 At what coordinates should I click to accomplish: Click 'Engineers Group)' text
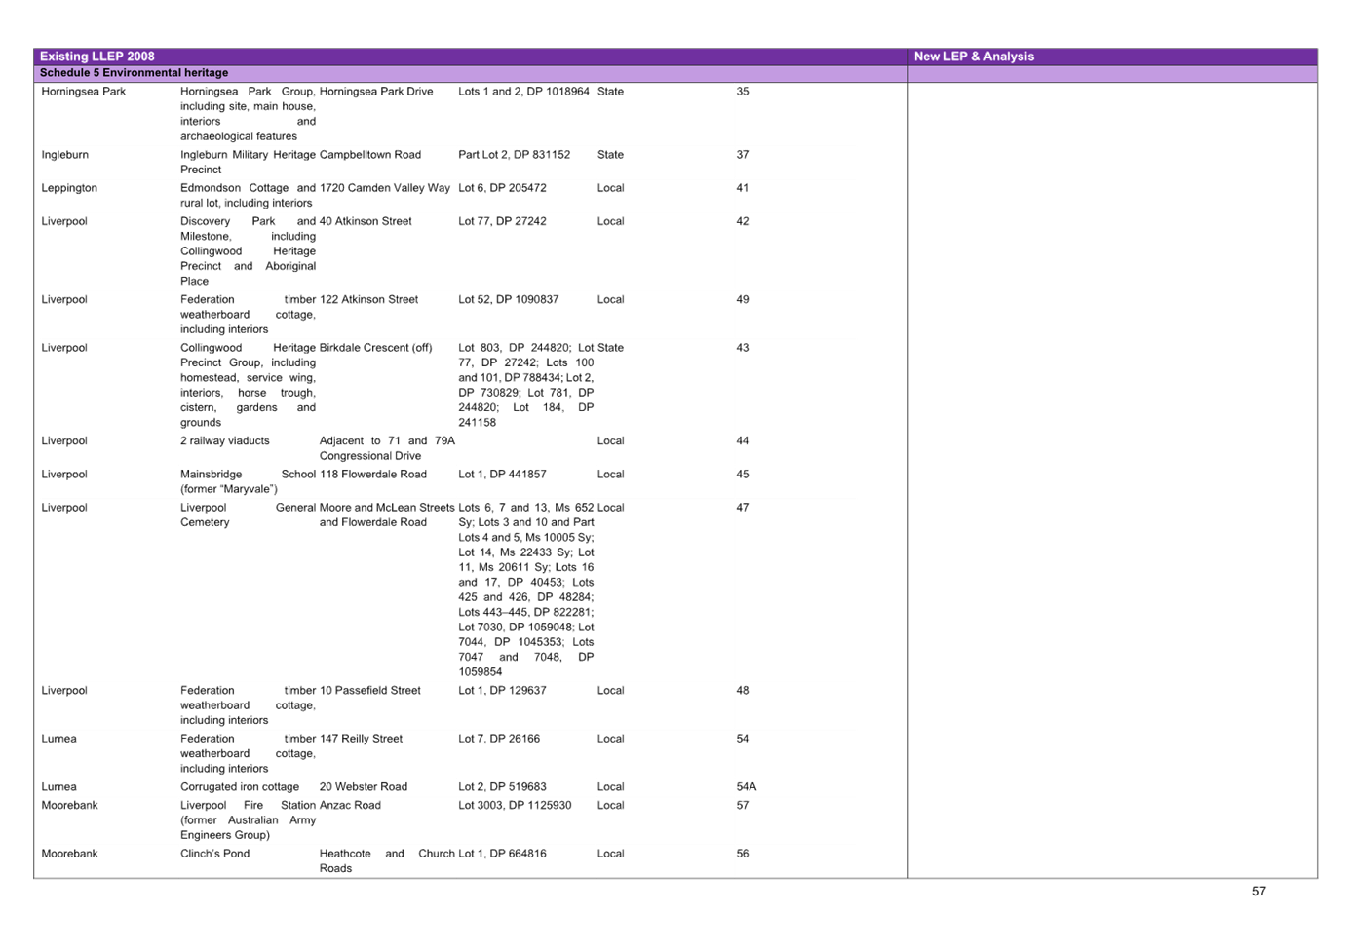pos(225,835)
